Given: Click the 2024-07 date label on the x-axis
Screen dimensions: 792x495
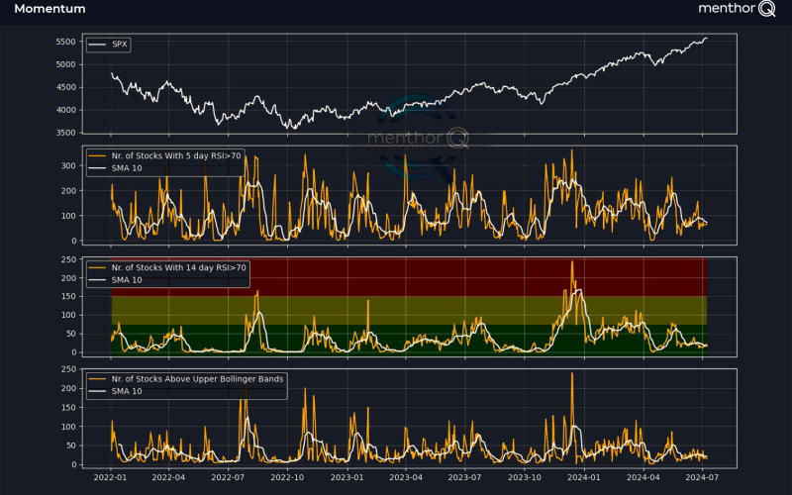Looking at the screenshot, I should (702, 476).
